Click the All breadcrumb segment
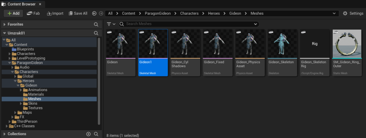366x138 pixels. [x=110, y=14]
